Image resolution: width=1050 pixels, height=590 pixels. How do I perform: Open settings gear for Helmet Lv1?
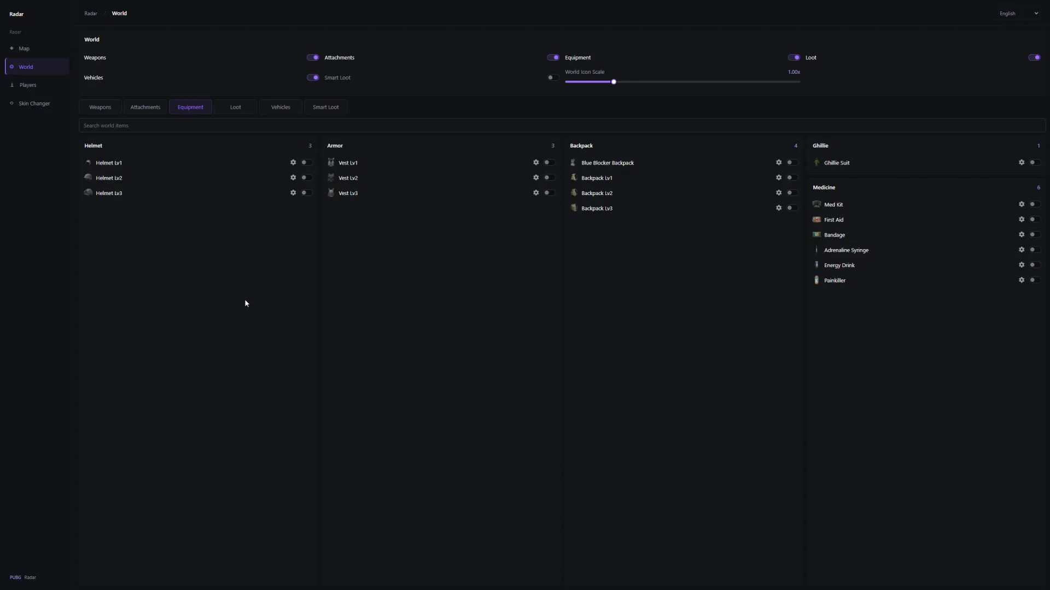(293, 162)
